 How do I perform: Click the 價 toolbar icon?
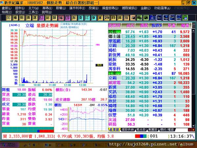pyautogui.click(x=28, y=18)
